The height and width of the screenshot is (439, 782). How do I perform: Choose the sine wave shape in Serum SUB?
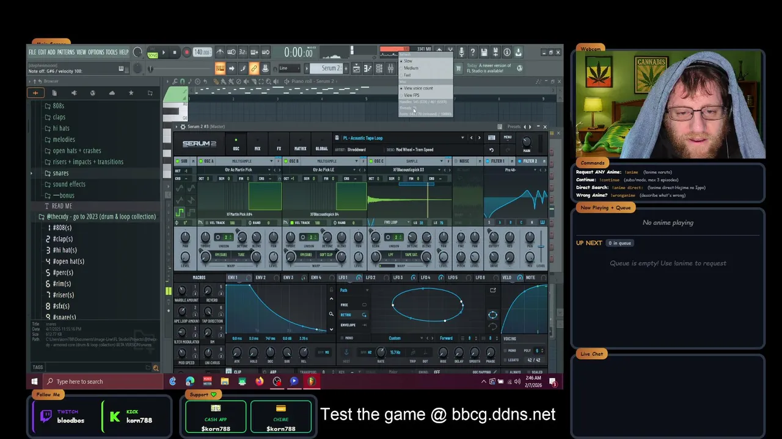pos(180,189)
